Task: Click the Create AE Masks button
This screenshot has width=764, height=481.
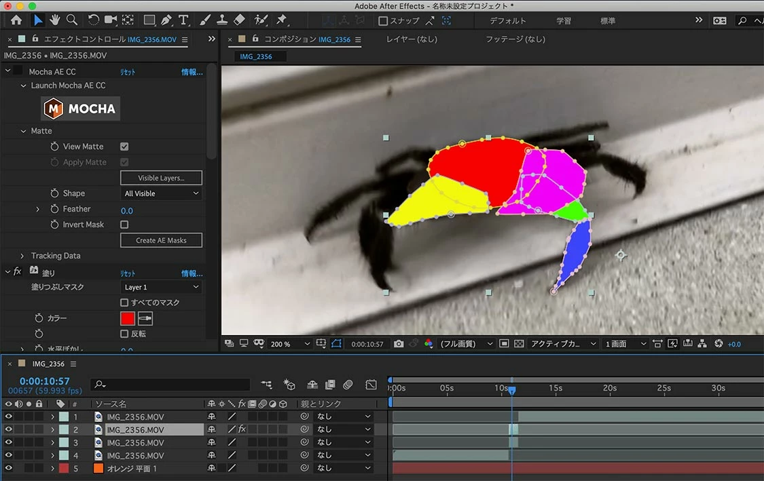Action: 161,240
